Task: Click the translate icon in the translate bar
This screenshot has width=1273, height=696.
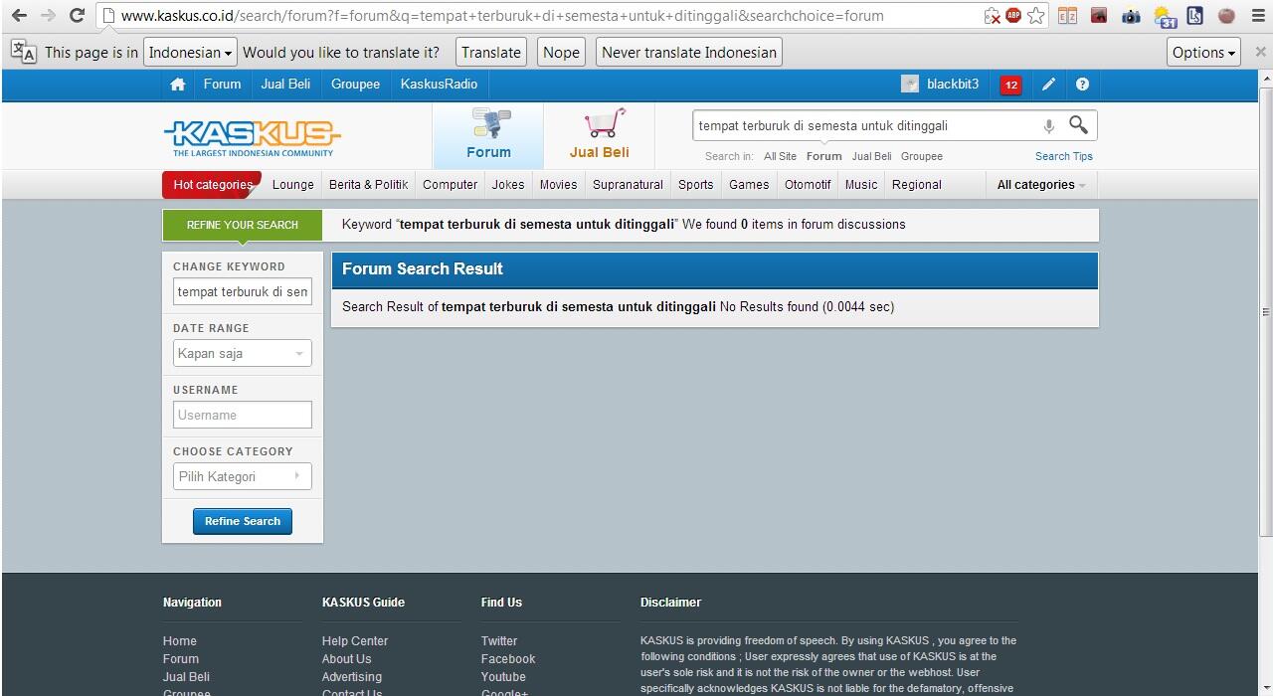Action: (23, 52)
